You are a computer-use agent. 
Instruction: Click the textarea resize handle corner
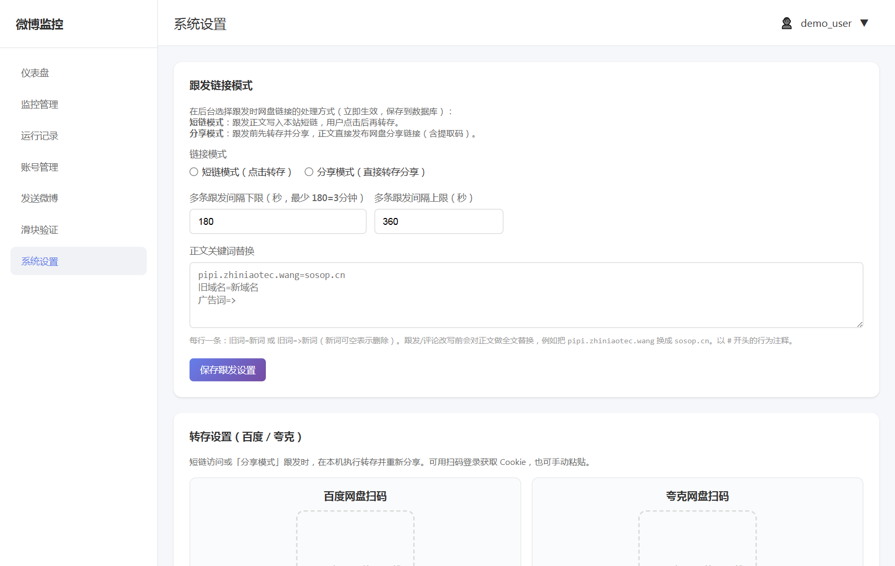pos(859,324)
